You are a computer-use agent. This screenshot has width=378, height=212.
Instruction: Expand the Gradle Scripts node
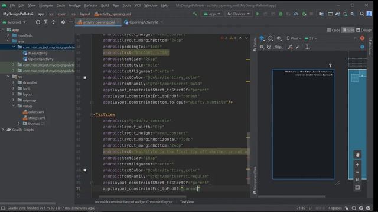tap(3, 130)
